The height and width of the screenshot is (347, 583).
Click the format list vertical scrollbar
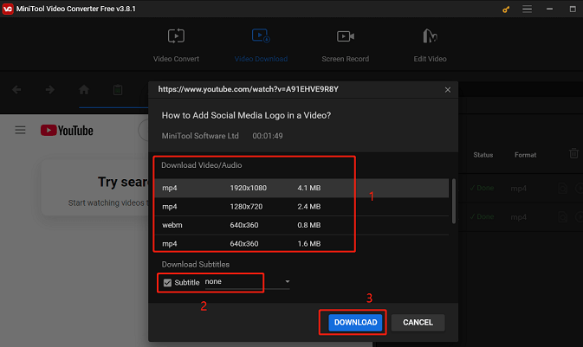tap(454, 202)
